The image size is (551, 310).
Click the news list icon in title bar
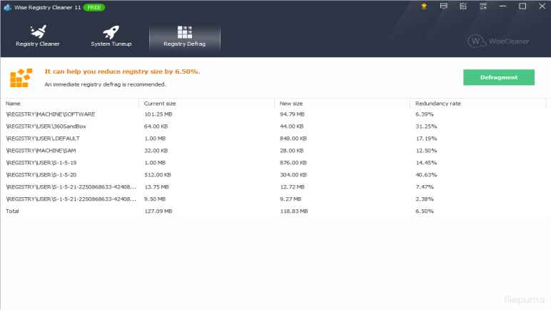click(x=463, y=6)
